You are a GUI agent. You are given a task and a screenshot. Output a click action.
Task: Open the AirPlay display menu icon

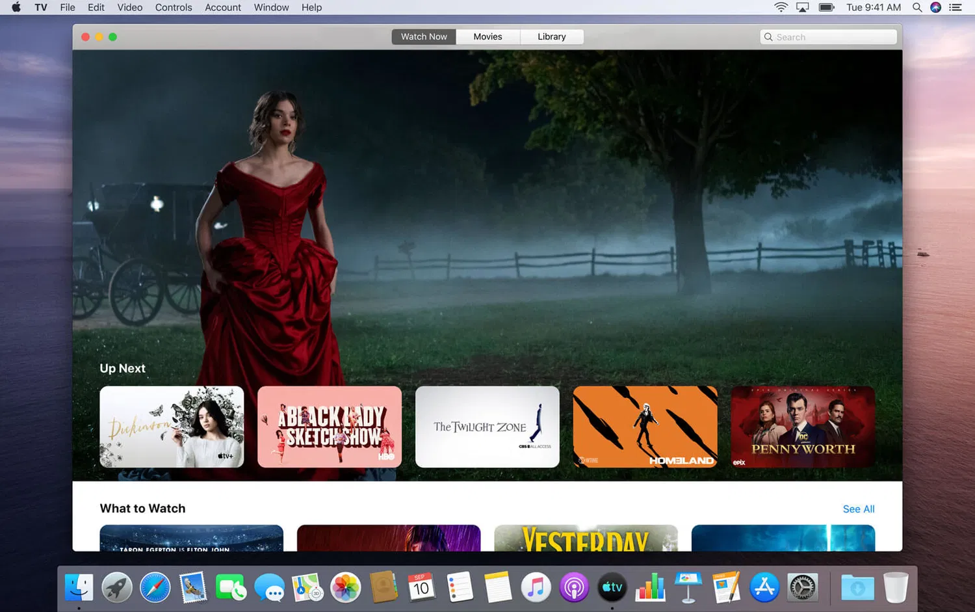803,7
